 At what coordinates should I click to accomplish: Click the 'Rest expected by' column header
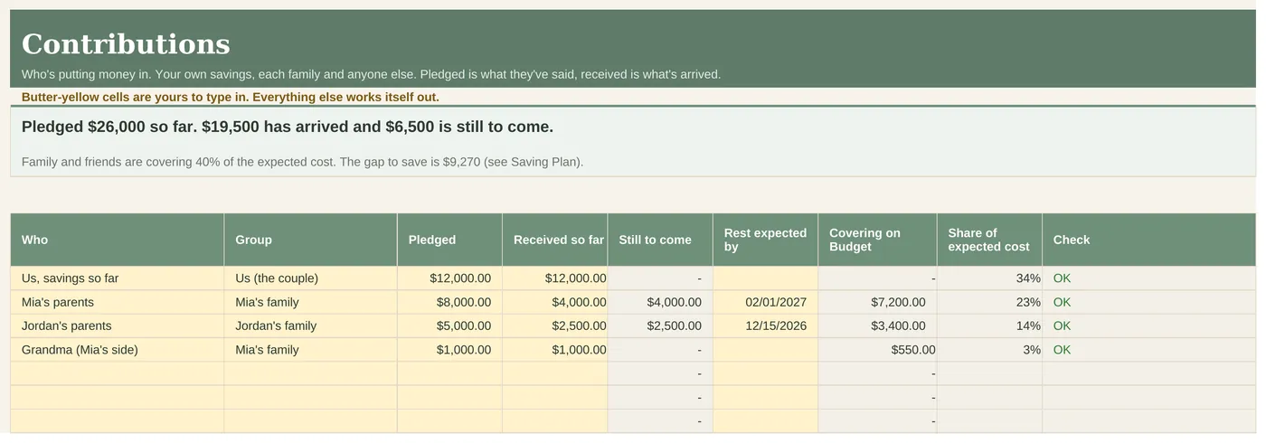click(x=766, y=240)
